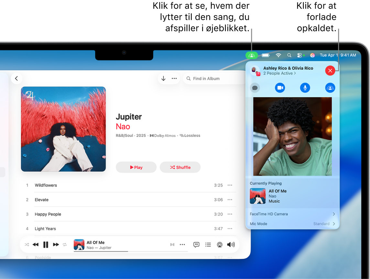
Task: Select the AirPlay icon in the playback bar
Action: pos(220,244)
